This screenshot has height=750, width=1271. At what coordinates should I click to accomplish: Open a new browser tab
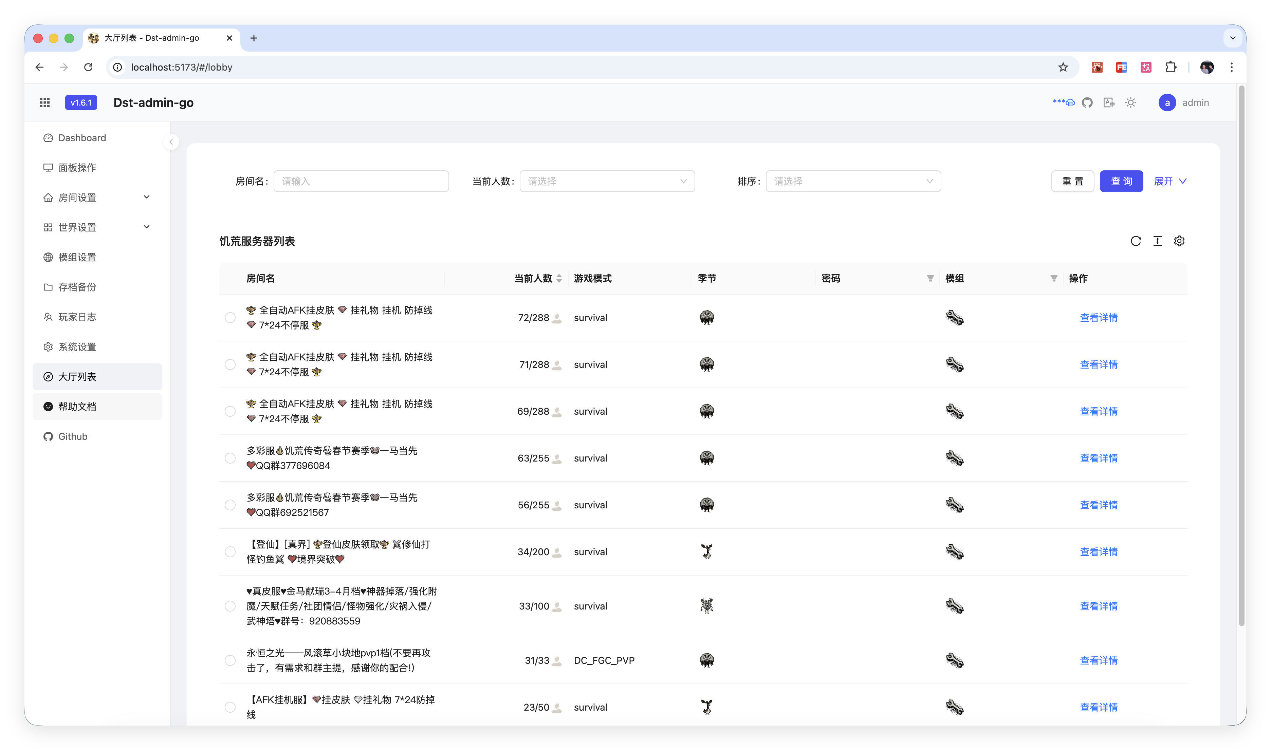(254, 38)
